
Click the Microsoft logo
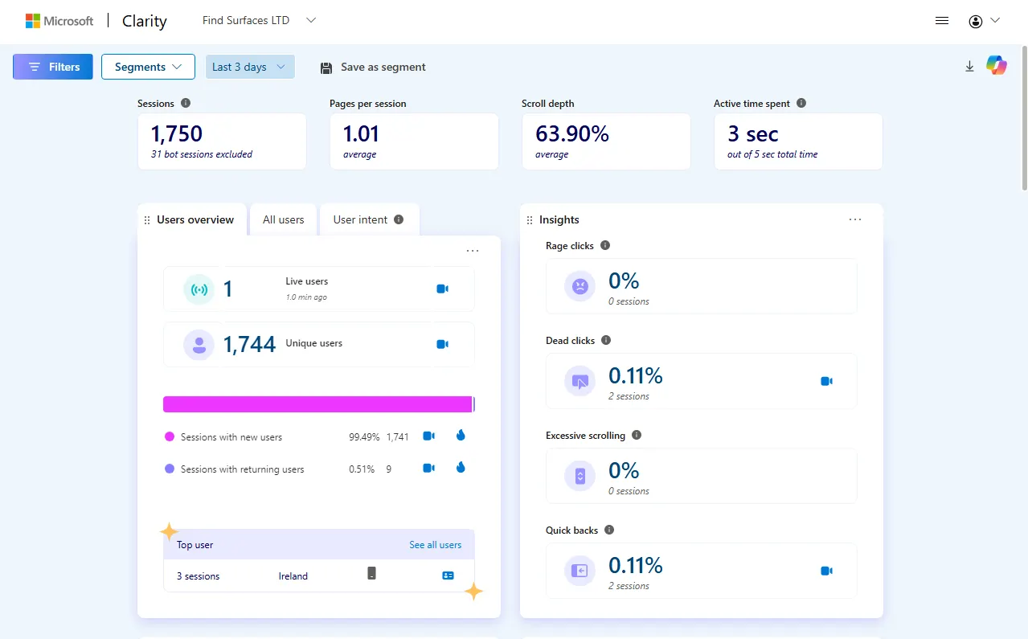click(x=59, y=21)
